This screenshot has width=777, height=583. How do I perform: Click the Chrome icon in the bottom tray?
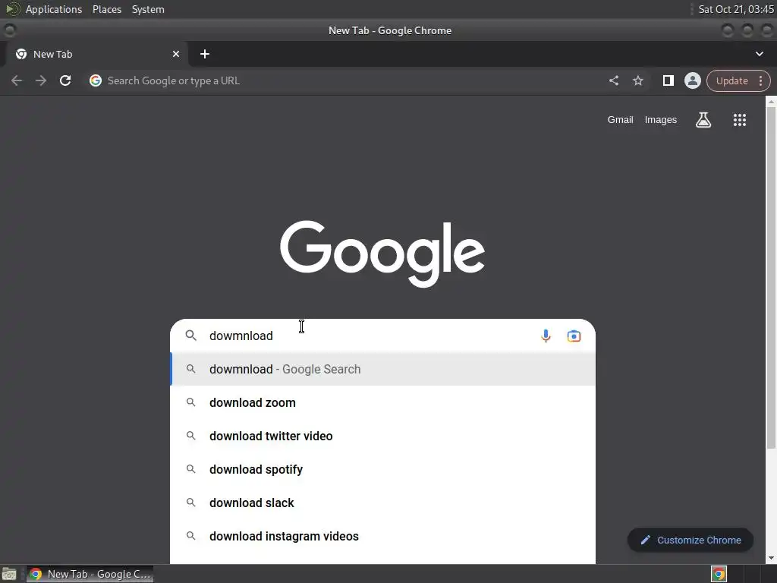pos(719,574)
